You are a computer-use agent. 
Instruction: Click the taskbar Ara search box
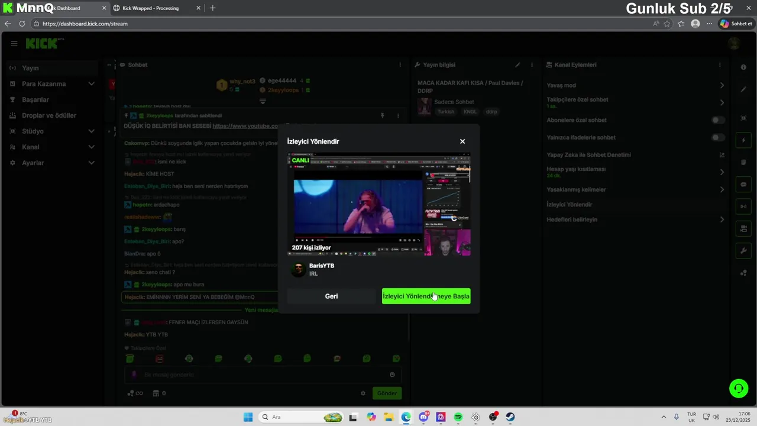pyautogui.click(x=302, y=417)
